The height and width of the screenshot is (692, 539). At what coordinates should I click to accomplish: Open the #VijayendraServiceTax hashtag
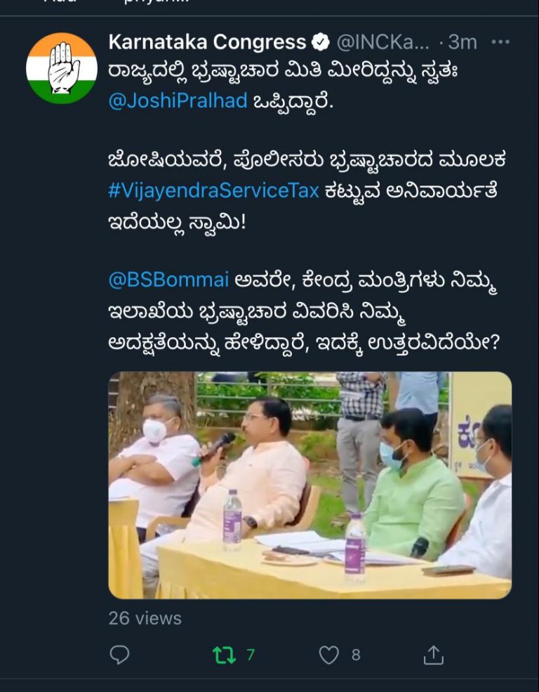(x=214, y=190)
